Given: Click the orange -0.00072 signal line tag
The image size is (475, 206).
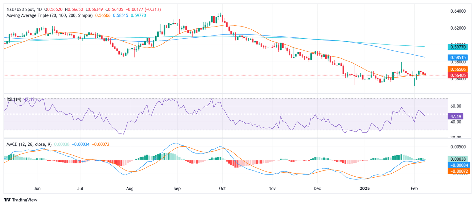Looking at the screenshot, I should pyautogui.click(x=459, y=171).
